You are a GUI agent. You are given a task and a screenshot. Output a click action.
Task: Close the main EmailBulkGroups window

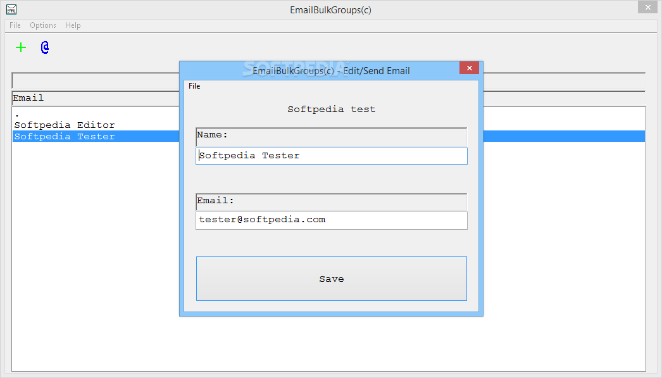(x=647, y=8)
